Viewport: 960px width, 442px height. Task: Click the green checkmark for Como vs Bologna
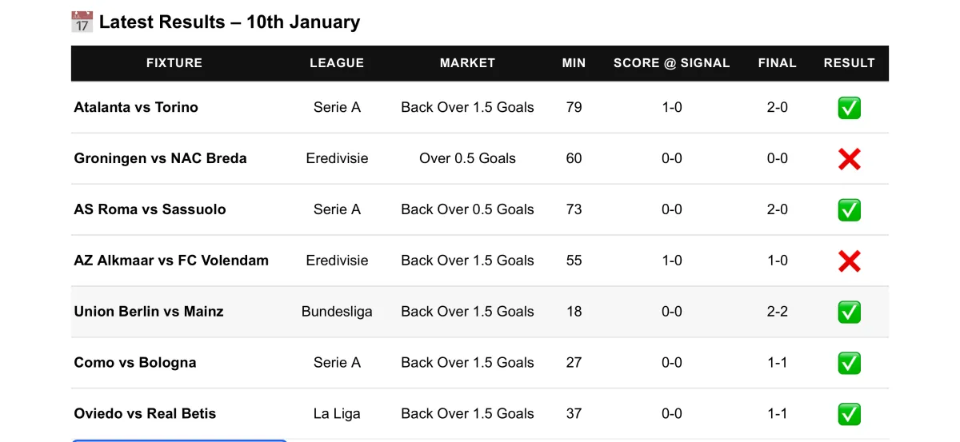coord(849,364)
